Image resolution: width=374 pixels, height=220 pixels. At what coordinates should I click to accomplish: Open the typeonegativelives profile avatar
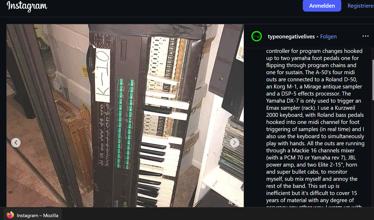coord(257,36)
